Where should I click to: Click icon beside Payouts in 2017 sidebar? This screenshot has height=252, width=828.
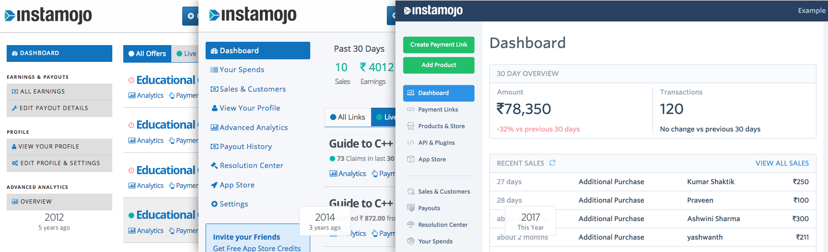(411, 208)
